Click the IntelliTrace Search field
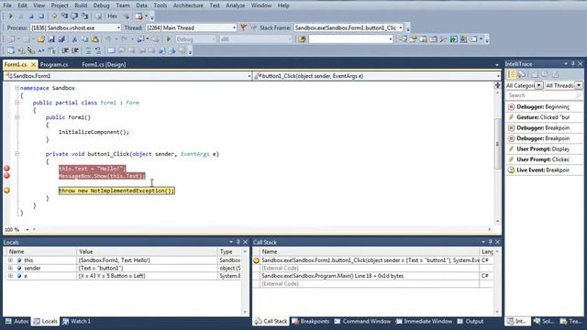The width and height of the screenshot is (587, 330). click(x=544, y=95)
